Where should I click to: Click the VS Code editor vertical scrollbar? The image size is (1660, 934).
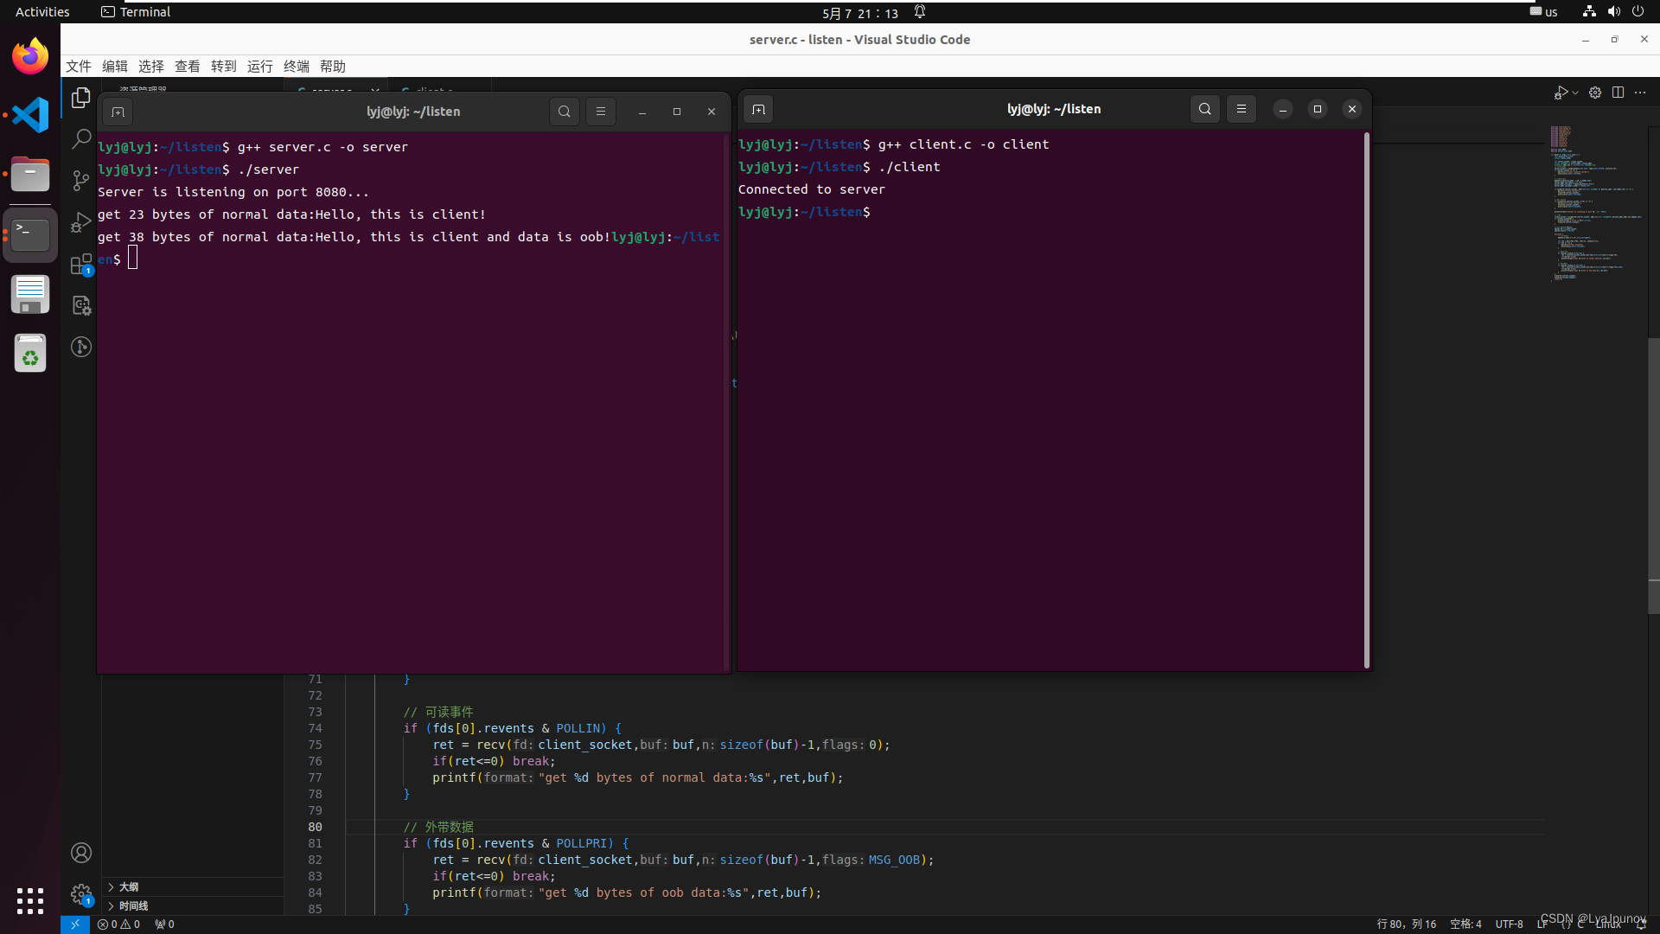pyautogui.click(x=1653, y=476)
